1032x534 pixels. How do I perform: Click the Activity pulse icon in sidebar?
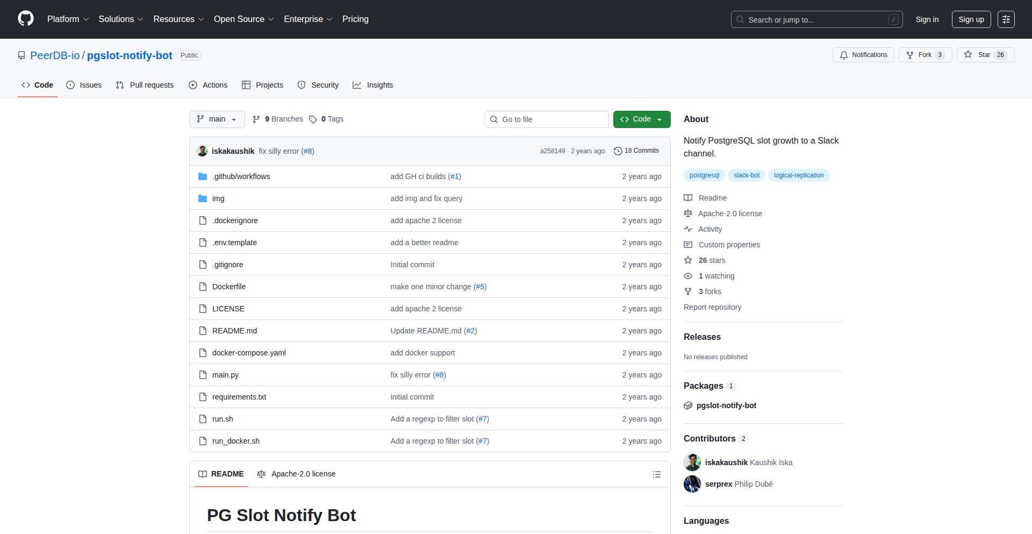point(688,229)
